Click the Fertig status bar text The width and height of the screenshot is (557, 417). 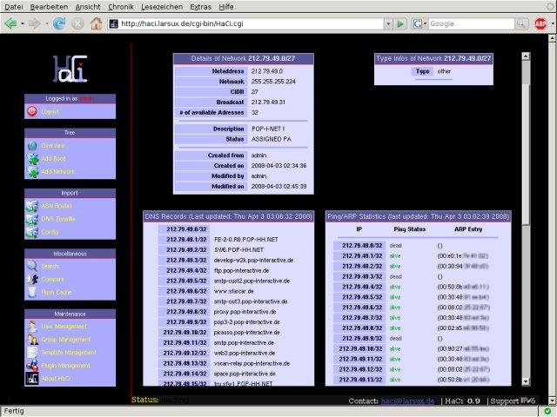coord(14,411)
